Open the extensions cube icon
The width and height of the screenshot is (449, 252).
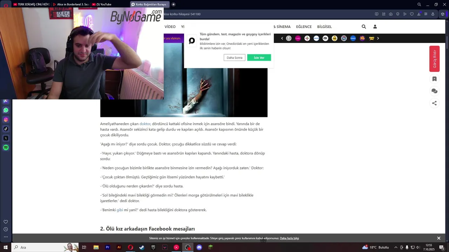click(x=443, y=14)
